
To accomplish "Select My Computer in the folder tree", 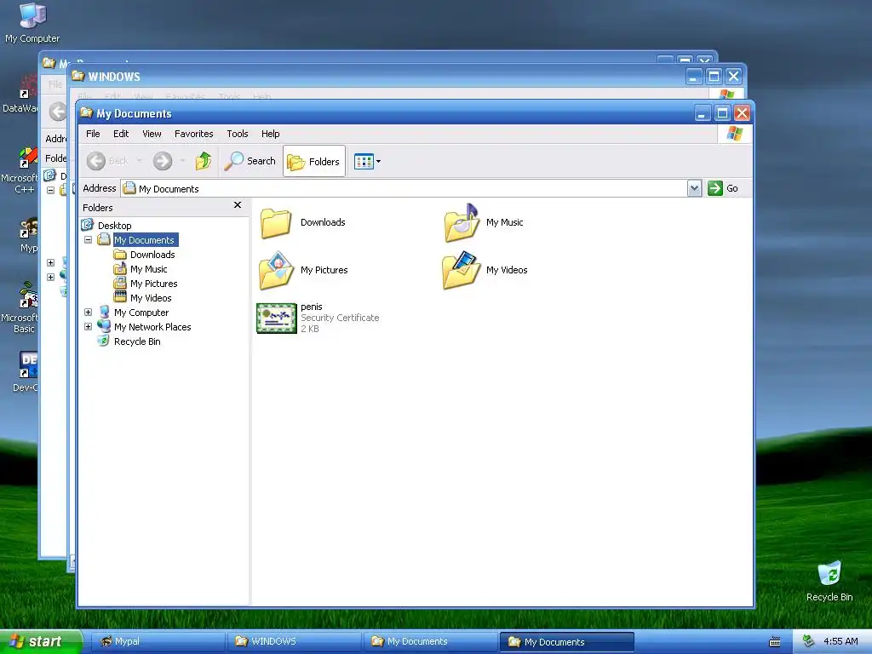I will pyautogui.click(x=141, y=312).
